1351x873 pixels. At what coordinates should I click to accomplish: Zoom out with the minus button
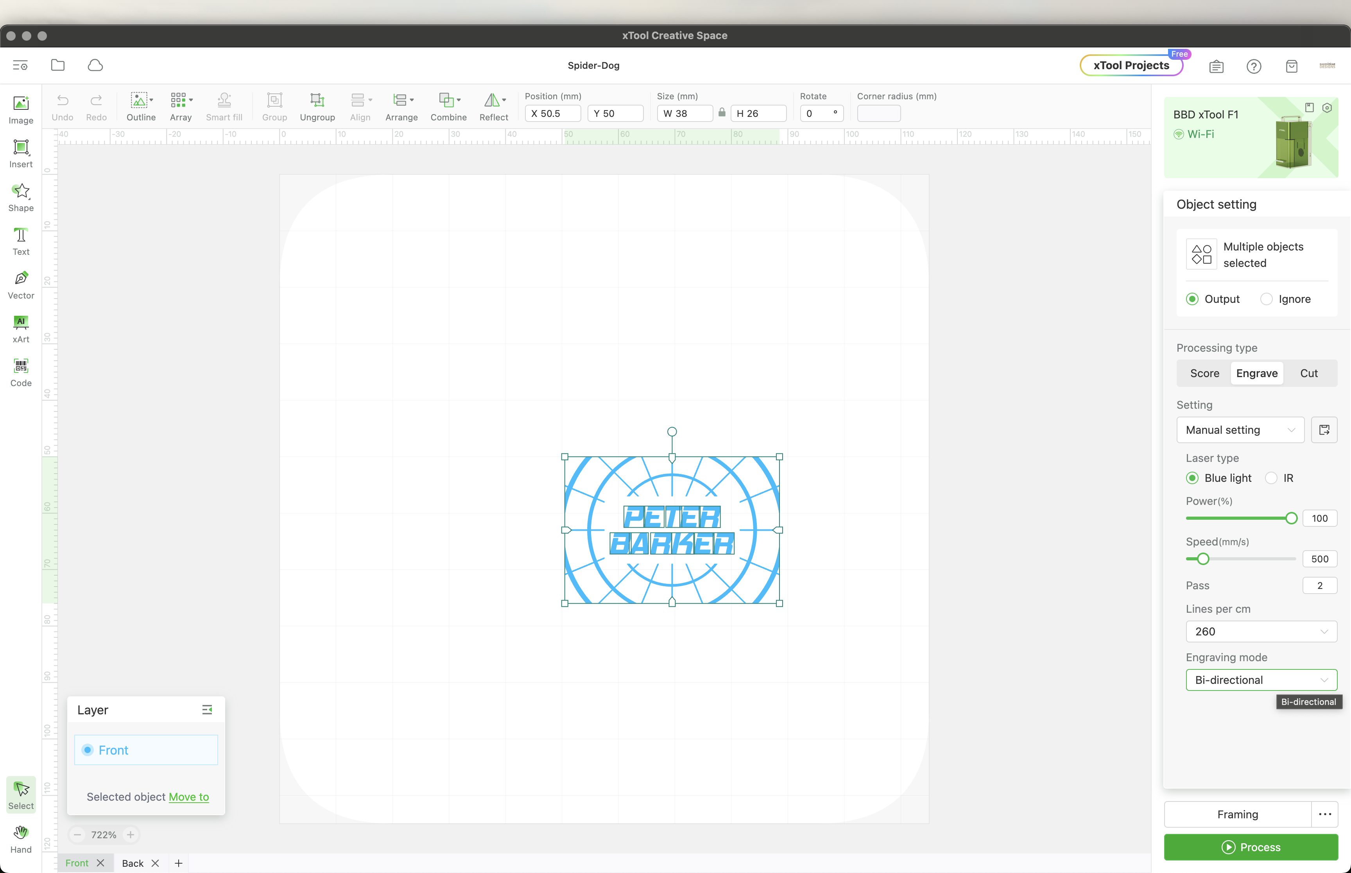[x=77, y=834]
